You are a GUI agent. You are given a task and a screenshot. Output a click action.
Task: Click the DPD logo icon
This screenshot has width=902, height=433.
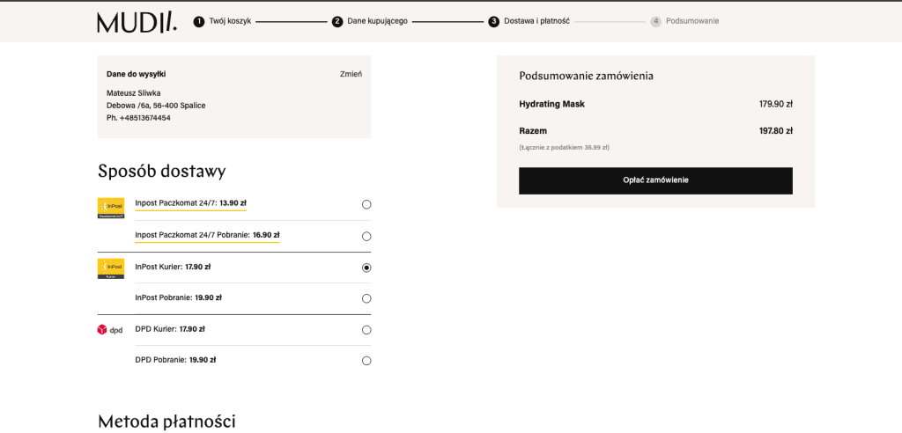[110, 330]
